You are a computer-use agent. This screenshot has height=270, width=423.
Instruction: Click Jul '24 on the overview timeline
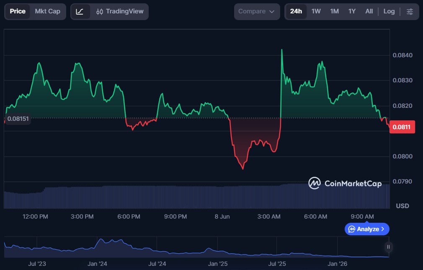[157, 264]
